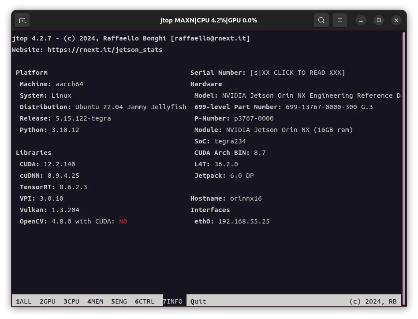This screenshot has width=418, height=319.
Task: Click the 'Machine: aarch64' line
Action: [x=52, y=84]
